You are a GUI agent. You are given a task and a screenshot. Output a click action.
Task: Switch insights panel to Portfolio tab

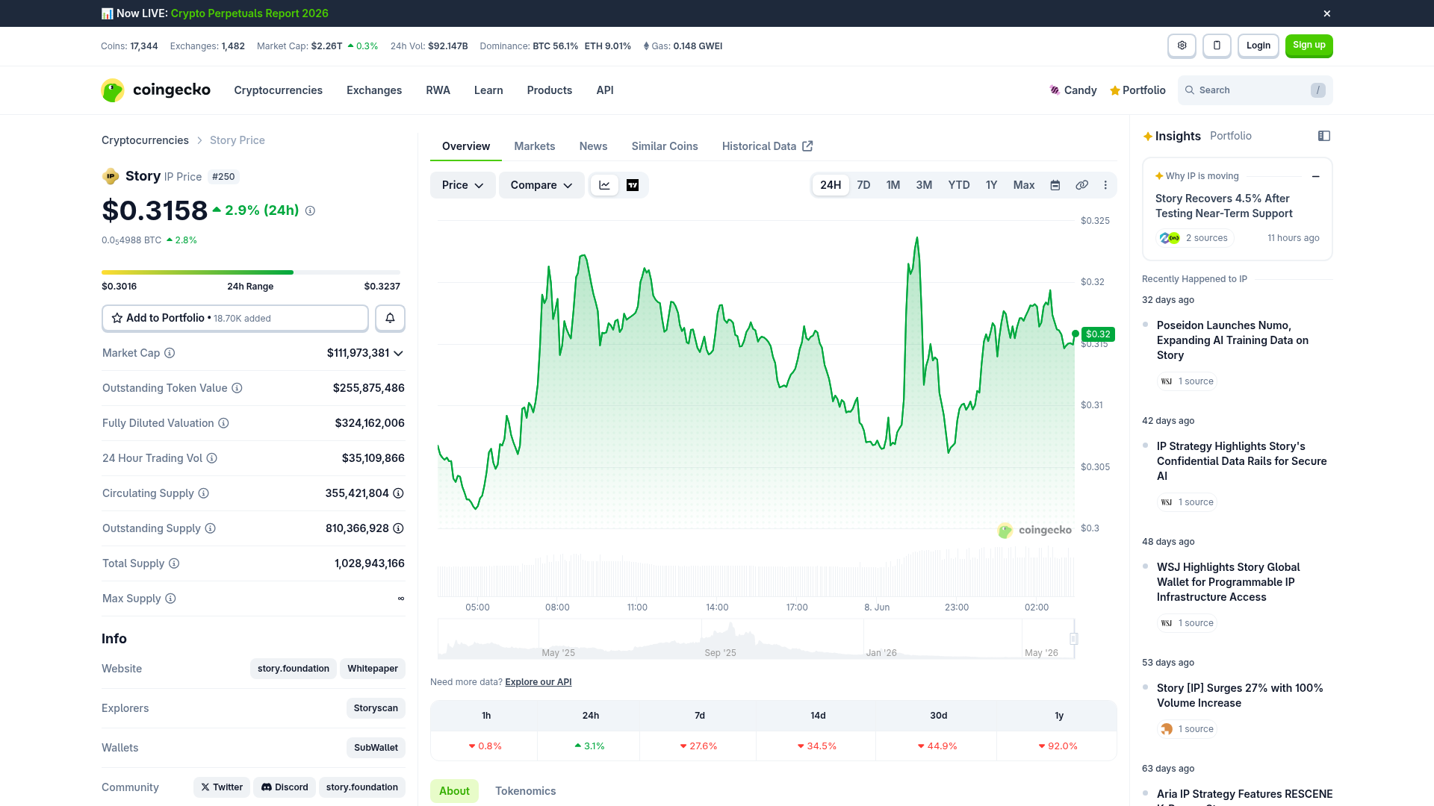pos(1231,136)
